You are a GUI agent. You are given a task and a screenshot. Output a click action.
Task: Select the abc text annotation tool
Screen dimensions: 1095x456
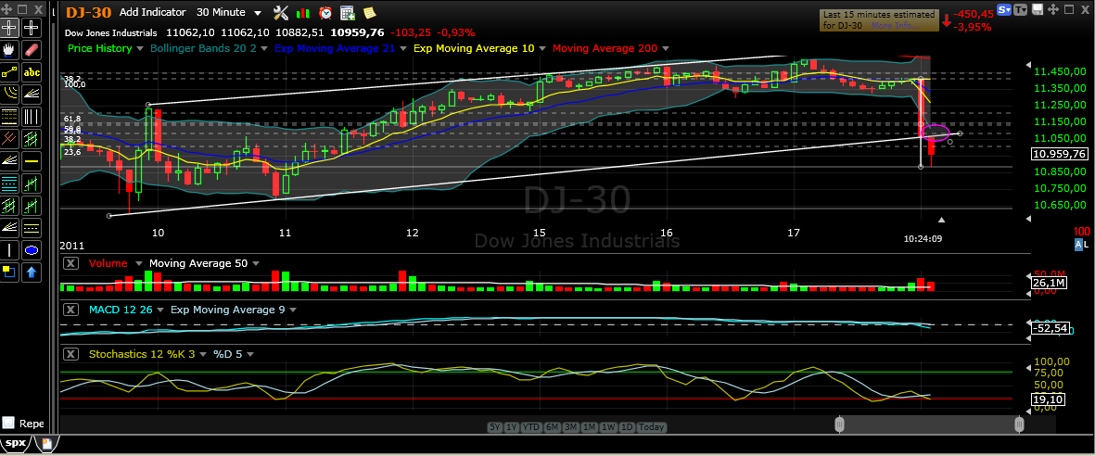[x=32, y=72]
